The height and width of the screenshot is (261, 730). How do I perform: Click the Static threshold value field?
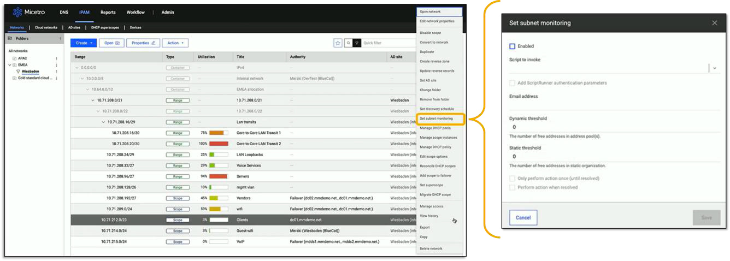click(614, 156)
